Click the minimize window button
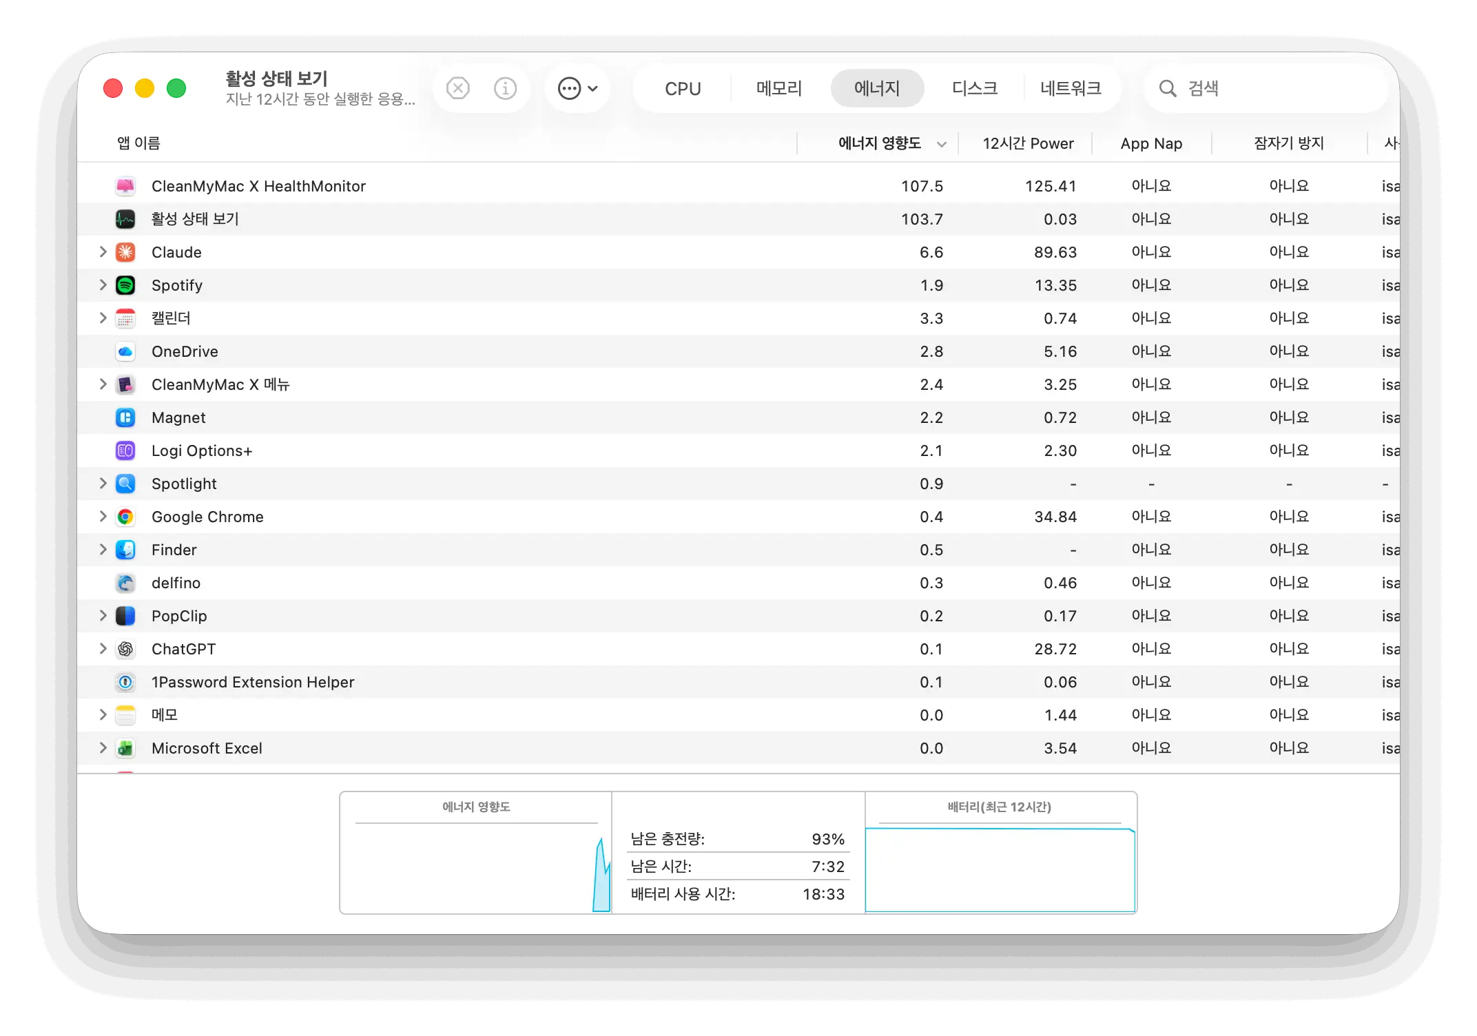1477x1036 pixels. pyautogui.click(x=145, y=88)
